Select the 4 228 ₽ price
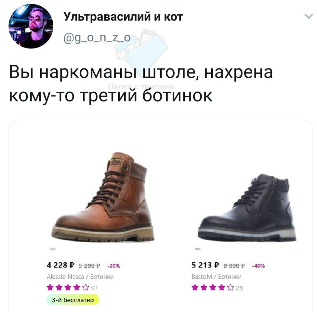The height and width of the screenshot is (312, 317). (60, 265)
